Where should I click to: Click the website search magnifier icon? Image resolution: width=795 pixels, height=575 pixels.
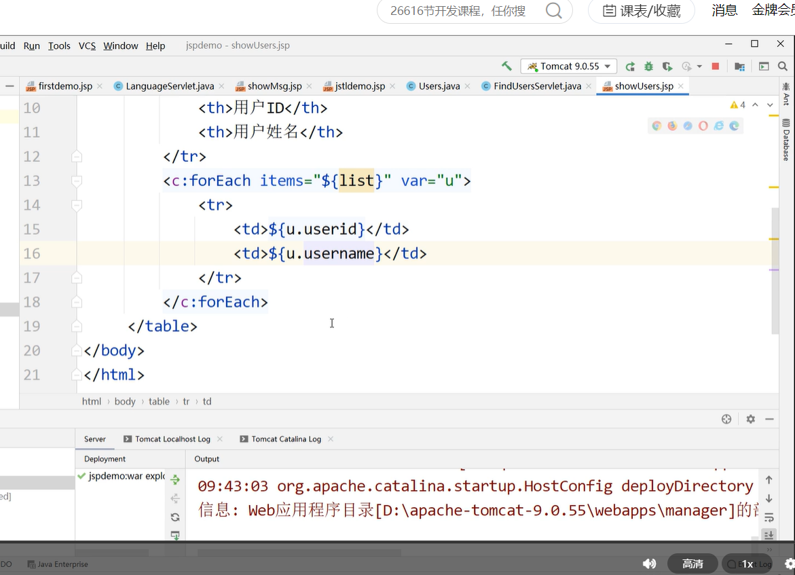pyautogui.click(x=554, y=11)
